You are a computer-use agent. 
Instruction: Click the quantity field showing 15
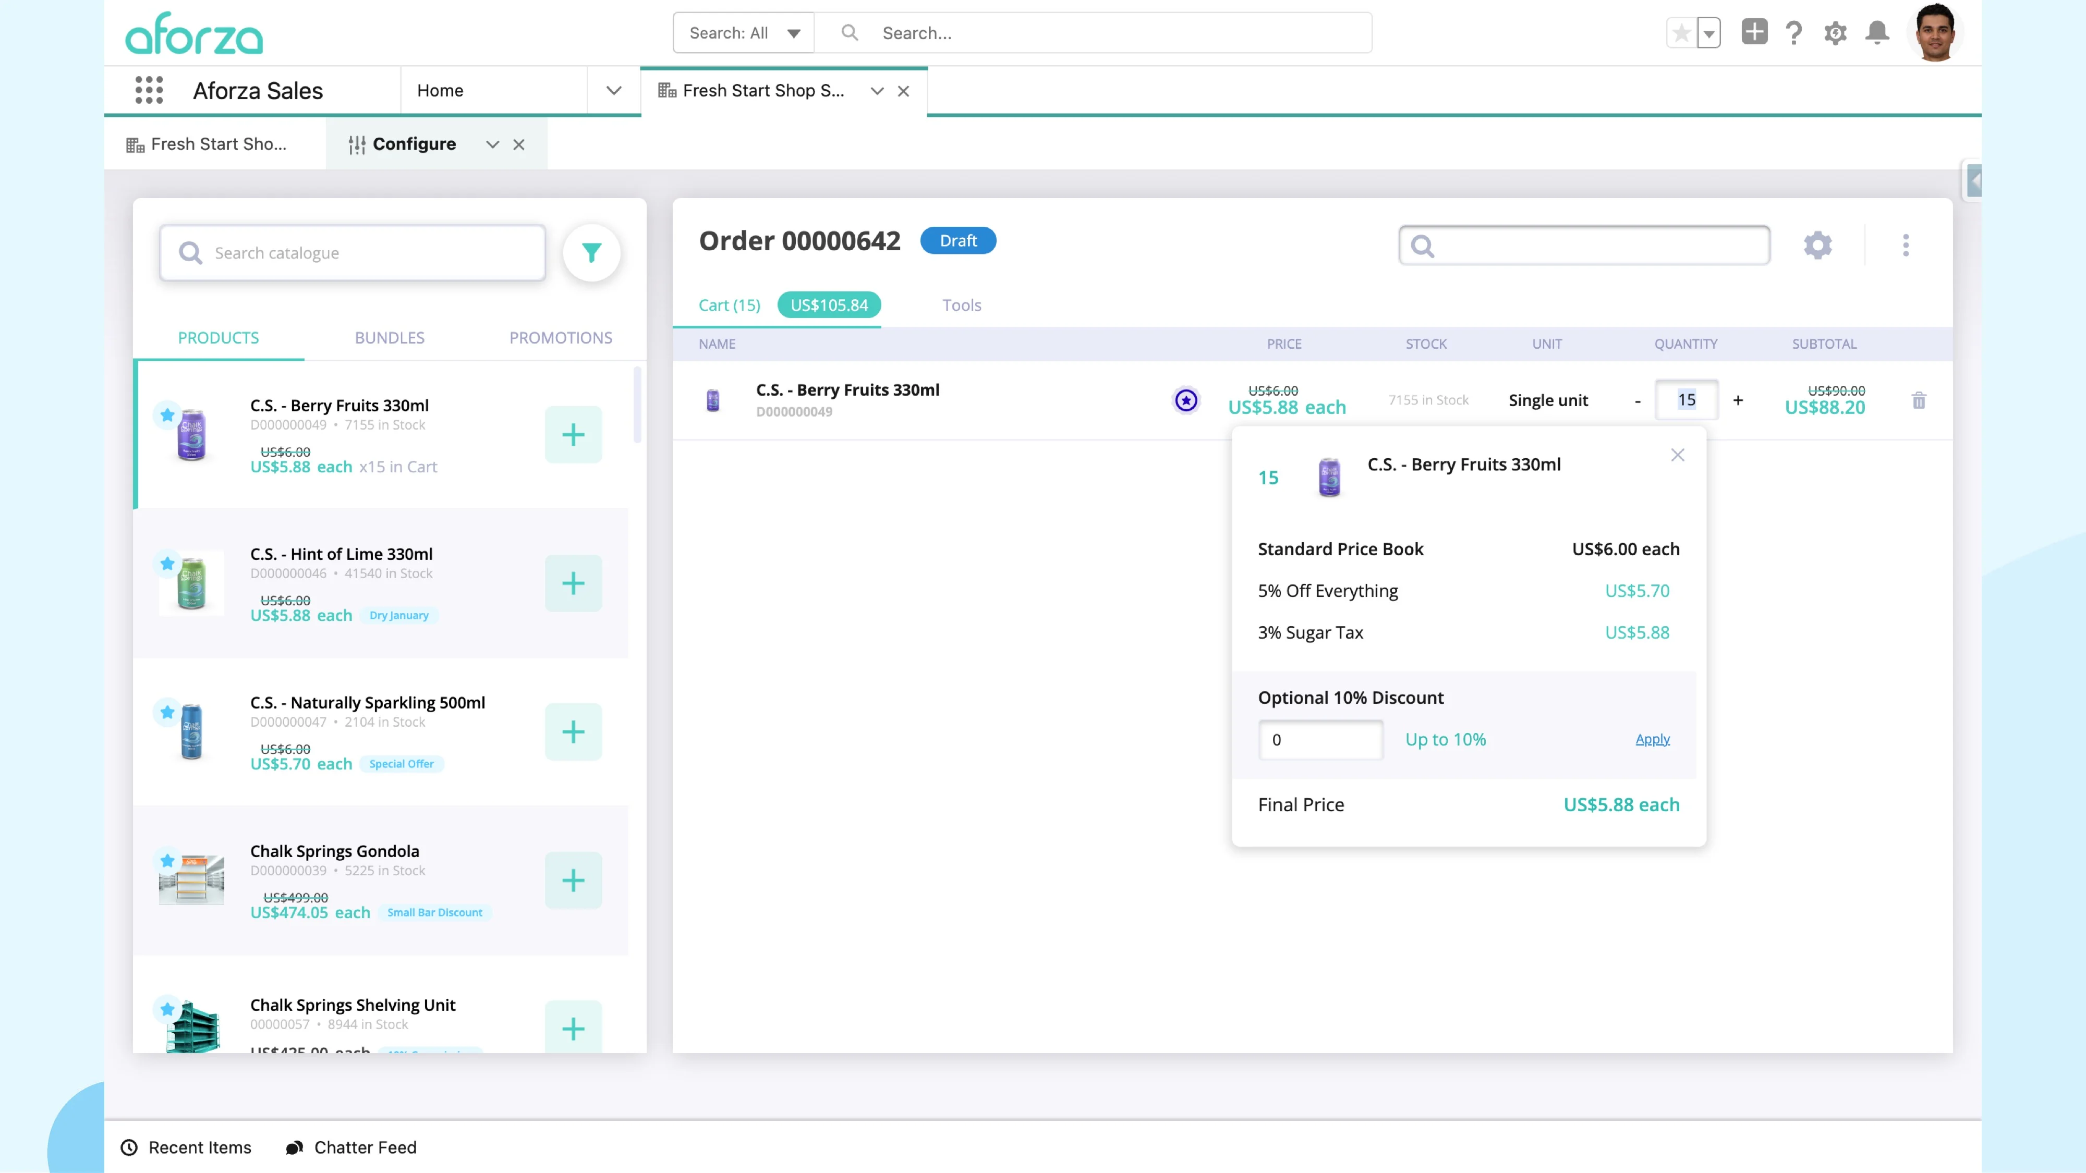click(1686, 400)
